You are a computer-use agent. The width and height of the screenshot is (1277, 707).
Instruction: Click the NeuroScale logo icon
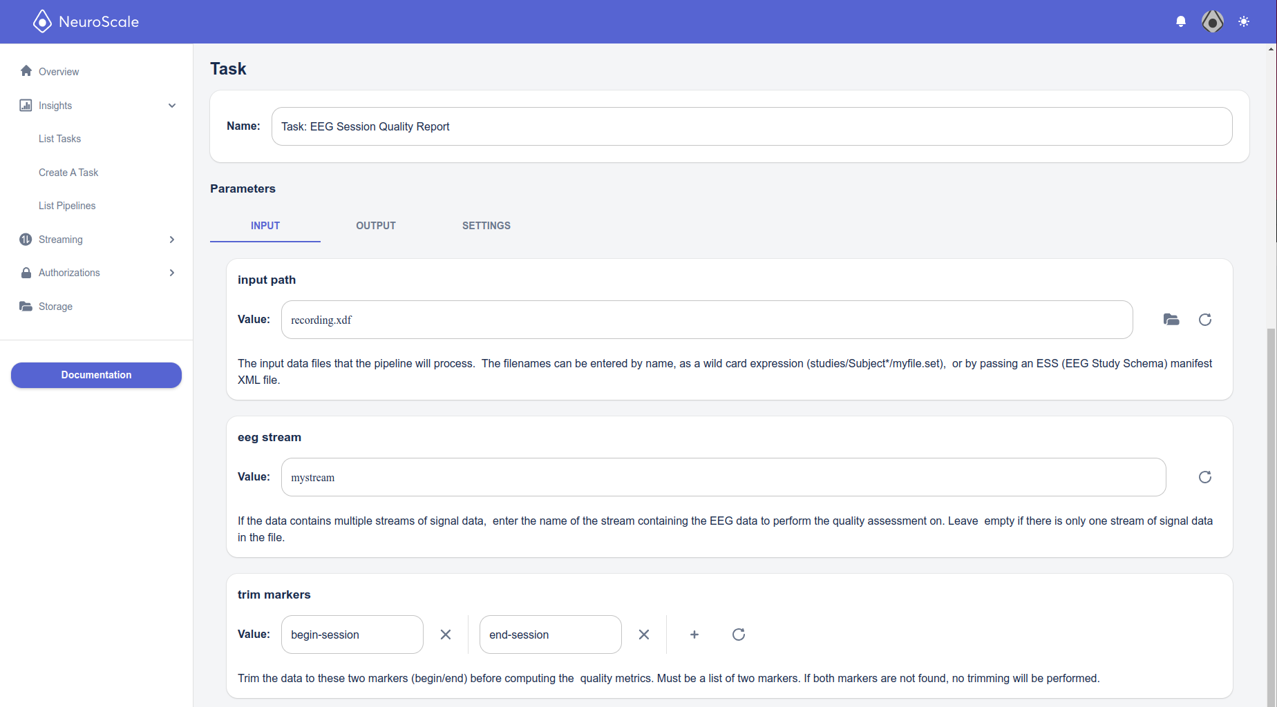pyautogui.click(x=42, y=21)
